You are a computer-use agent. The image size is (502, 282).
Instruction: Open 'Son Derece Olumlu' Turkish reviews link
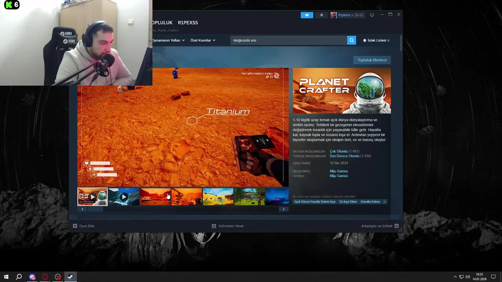(x=345, y=156)
